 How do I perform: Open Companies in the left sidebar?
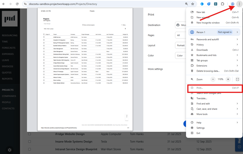[9, 96]
